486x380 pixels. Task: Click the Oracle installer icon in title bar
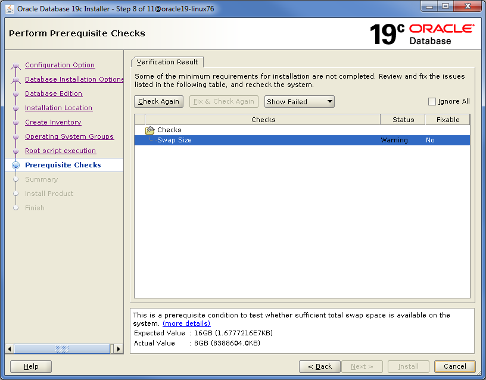9,8
